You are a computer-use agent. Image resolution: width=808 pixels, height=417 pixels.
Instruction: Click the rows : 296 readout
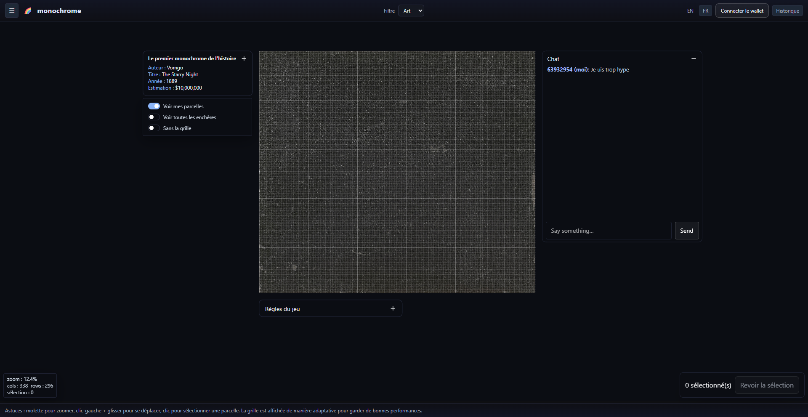[42, 386]
